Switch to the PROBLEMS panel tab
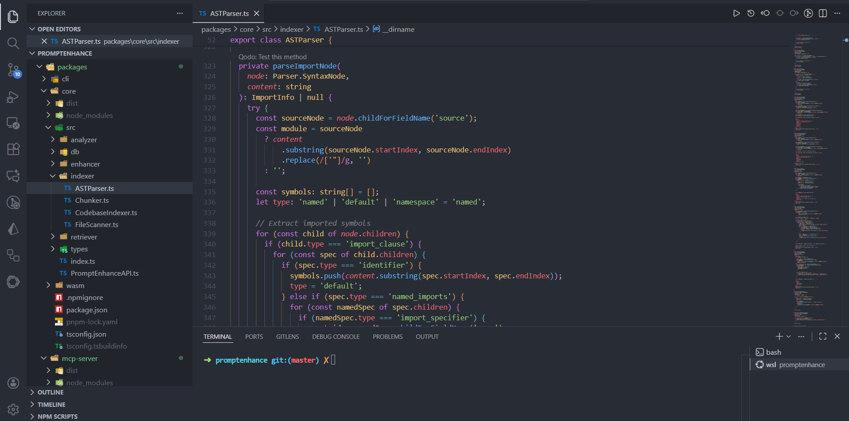The image size is (849, 421). tap(387, 337)
